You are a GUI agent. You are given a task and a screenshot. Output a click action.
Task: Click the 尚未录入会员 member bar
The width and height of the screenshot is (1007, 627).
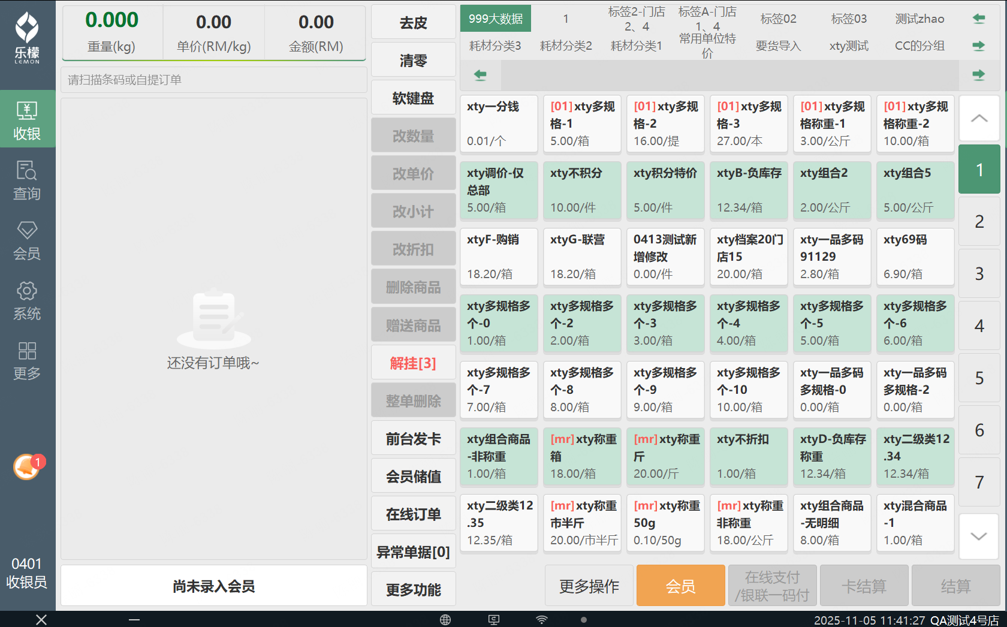(x=214, y=586)
